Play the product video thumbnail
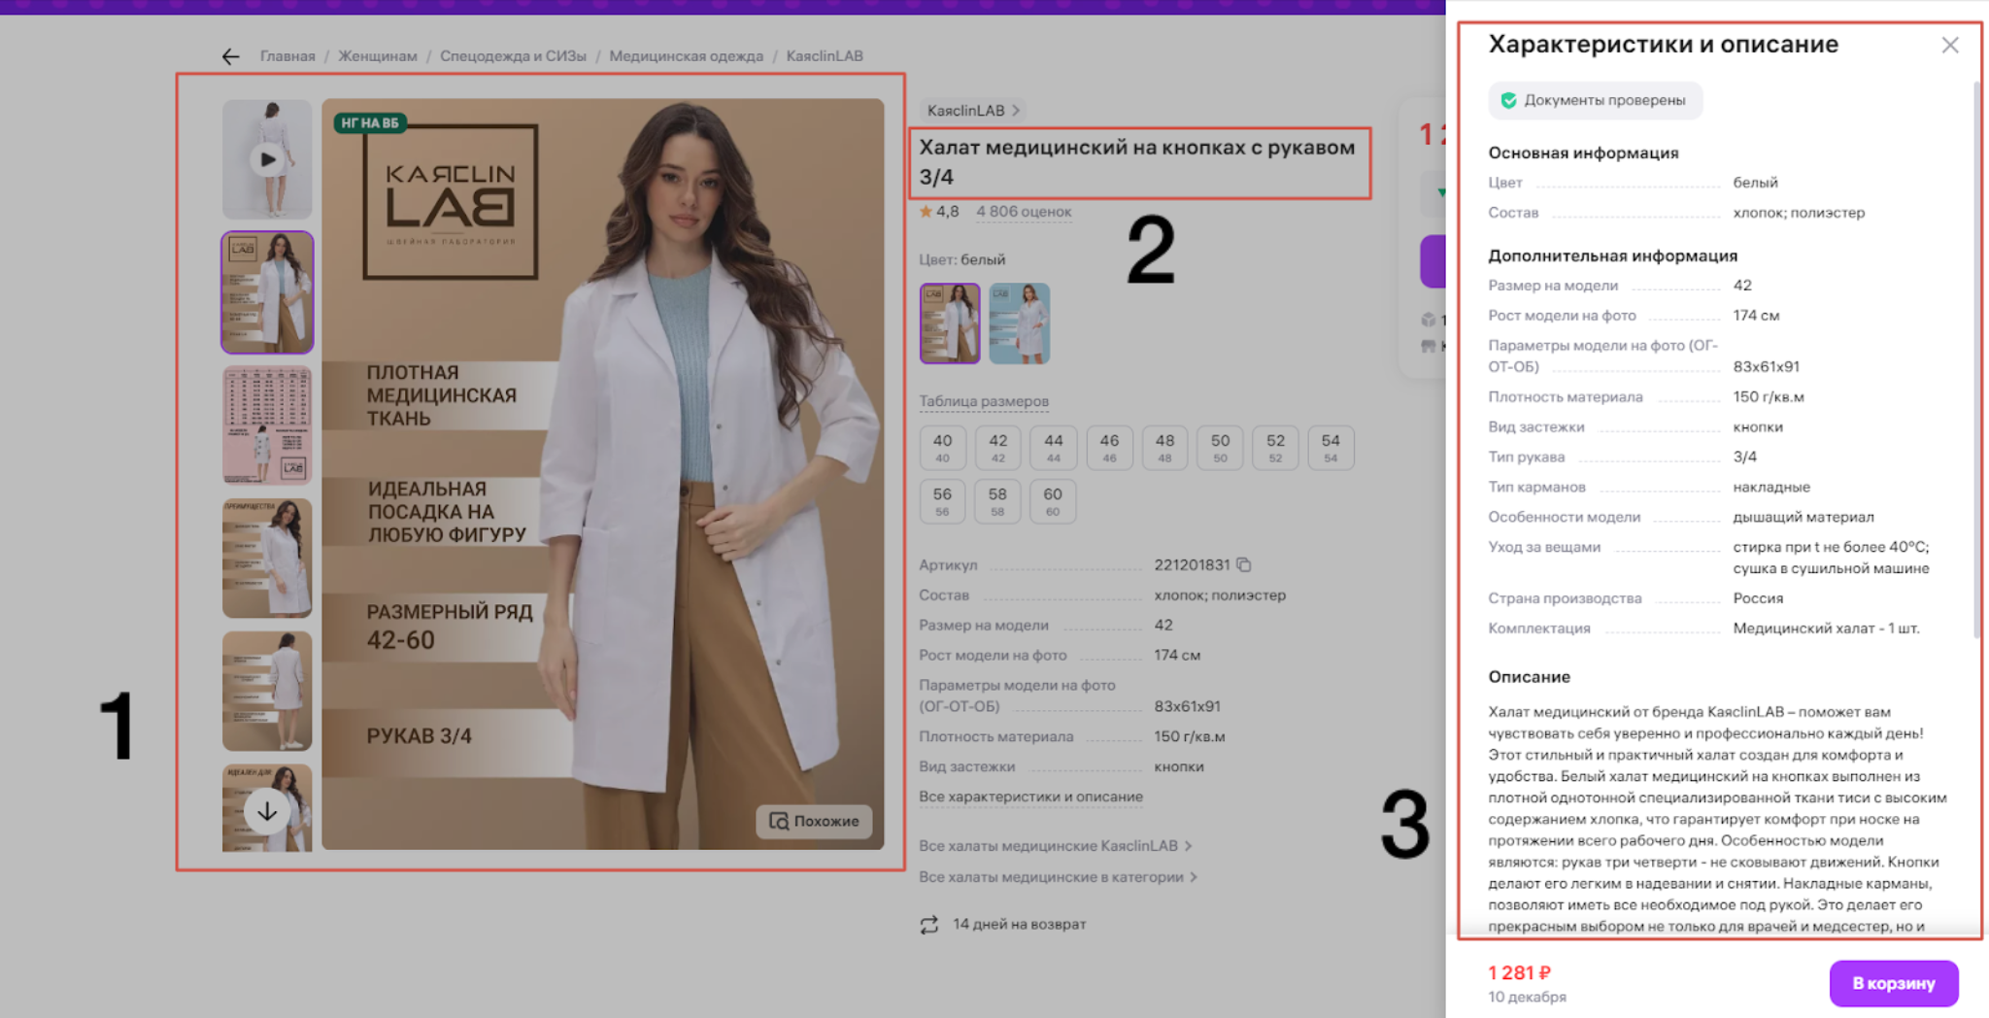The height and width of the screenshot is (1018, 1989). click(x=267, y=159)
